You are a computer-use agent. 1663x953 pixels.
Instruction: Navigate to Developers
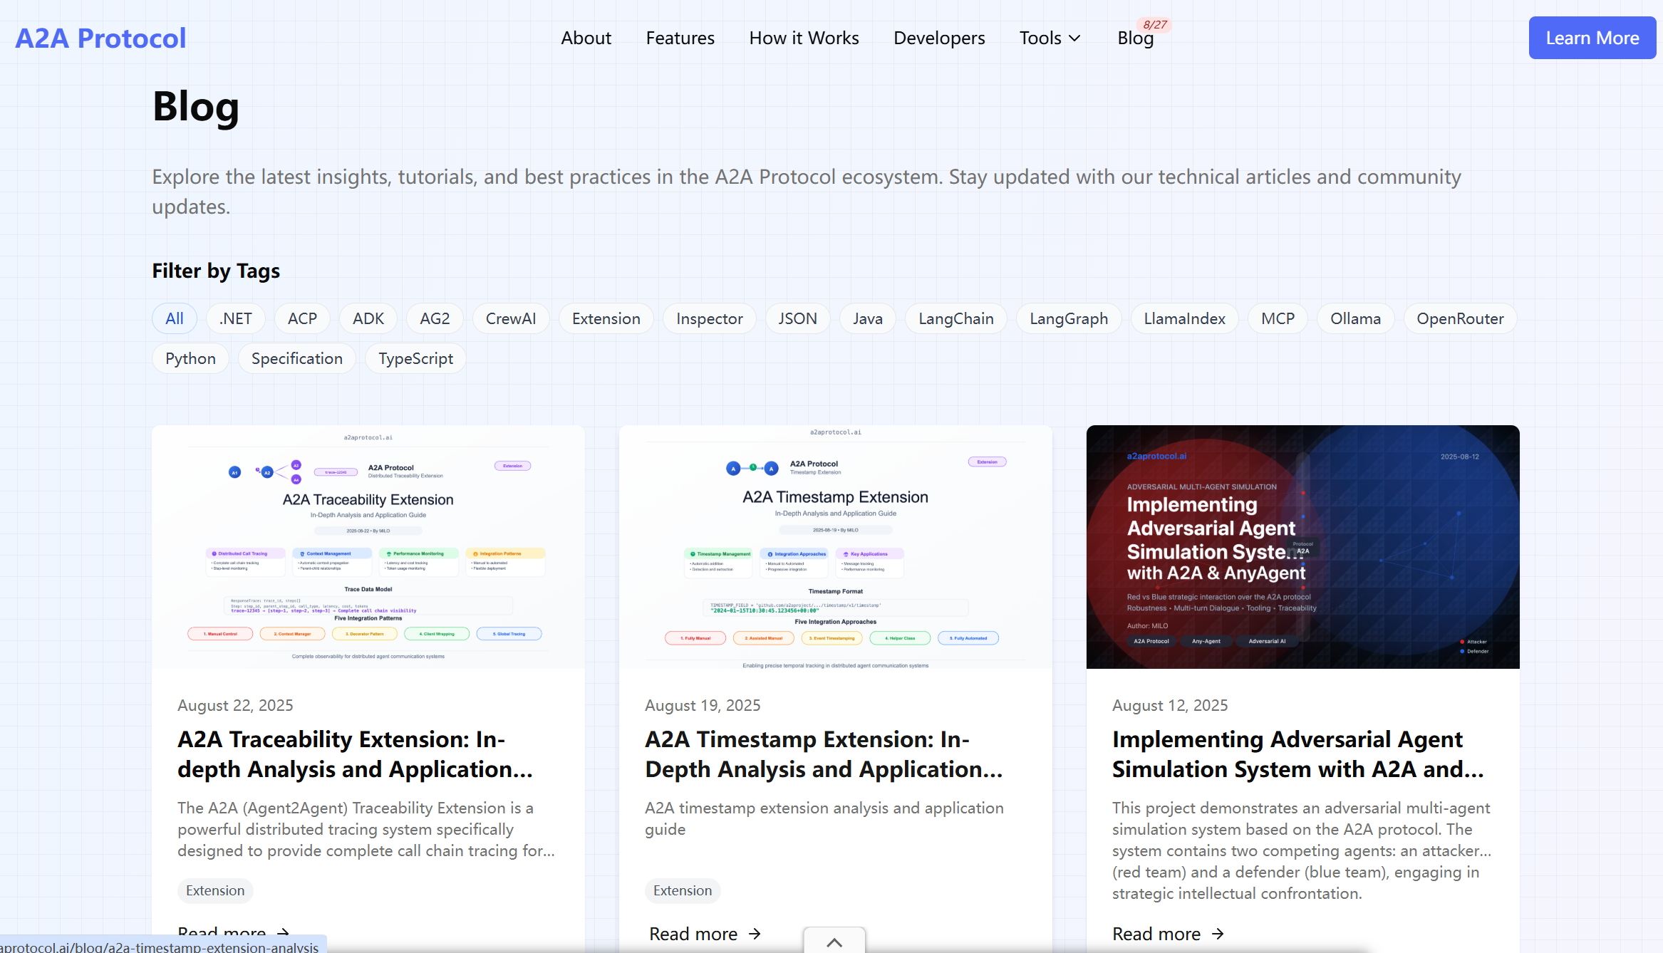(x=939, y=38)
